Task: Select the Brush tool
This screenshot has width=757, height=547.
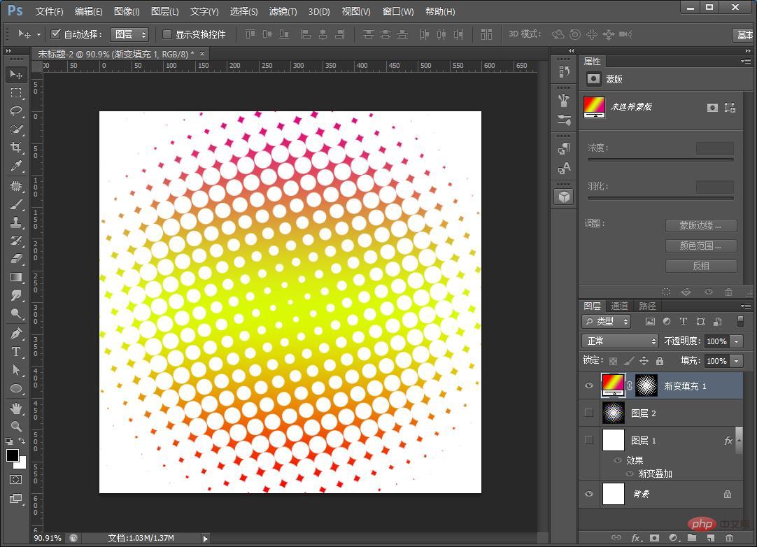Action: [16, 204]
